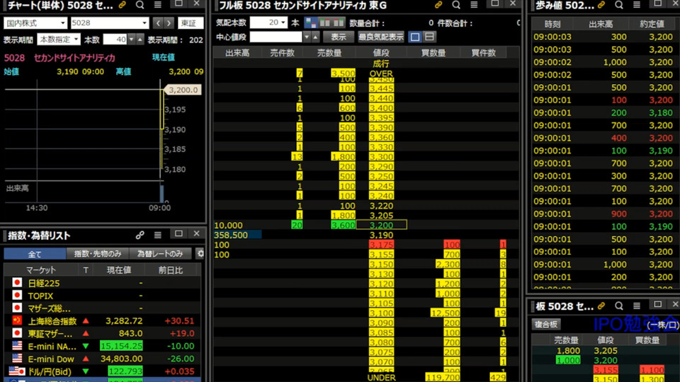Go to next symbol arrow in chart

pyautogui.click(x=169, y=23)
